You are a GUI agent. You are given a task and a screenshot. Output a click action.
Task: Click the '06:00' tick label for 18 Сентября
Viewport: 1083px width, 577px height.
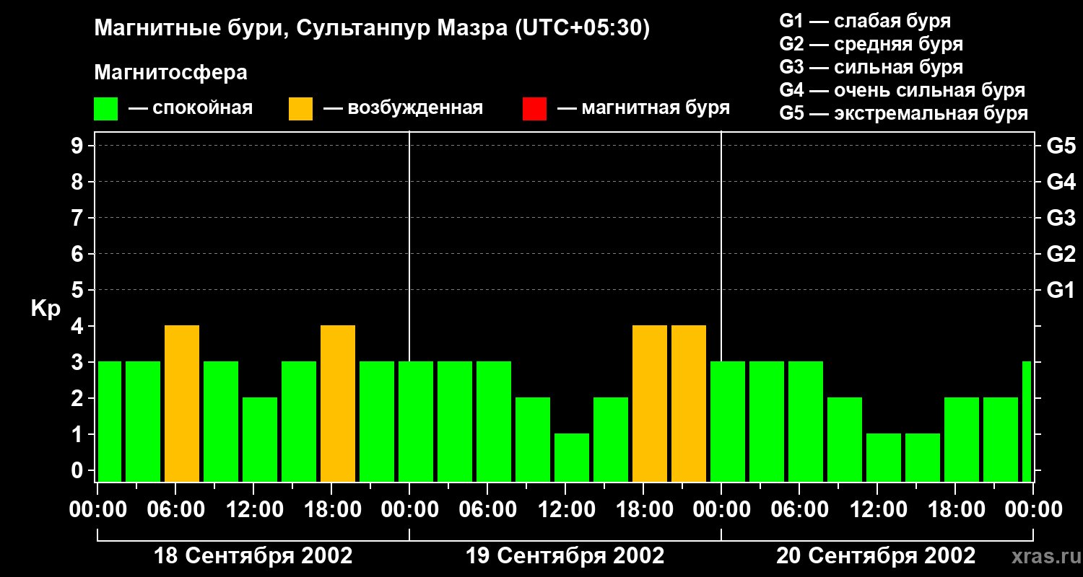click(x=175, y=510)
